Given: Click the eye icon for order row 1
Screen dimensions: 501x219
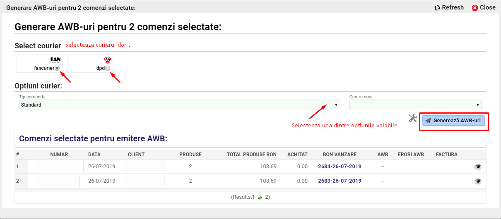Looking at the screenshot, I should (x=478, y=167).
